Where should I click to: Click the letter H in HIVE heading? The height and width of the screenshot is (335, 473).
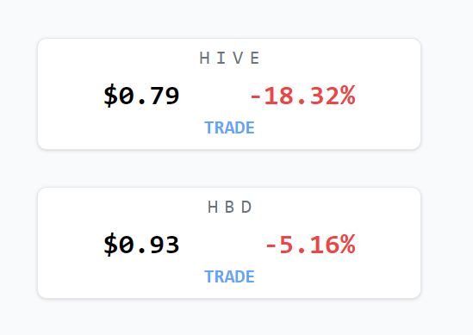point(204,58)
